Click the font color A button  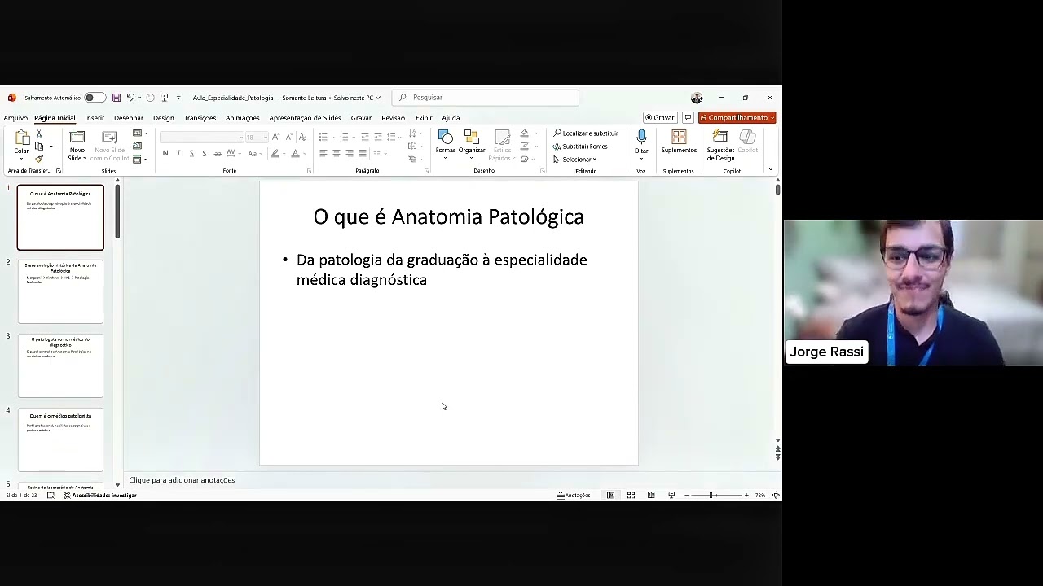pyautogui.click(x=295, y=154)
